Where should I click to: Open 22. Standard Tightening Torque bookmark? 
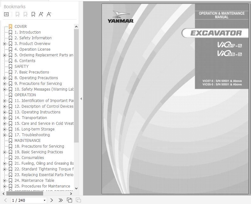point(44,169)
